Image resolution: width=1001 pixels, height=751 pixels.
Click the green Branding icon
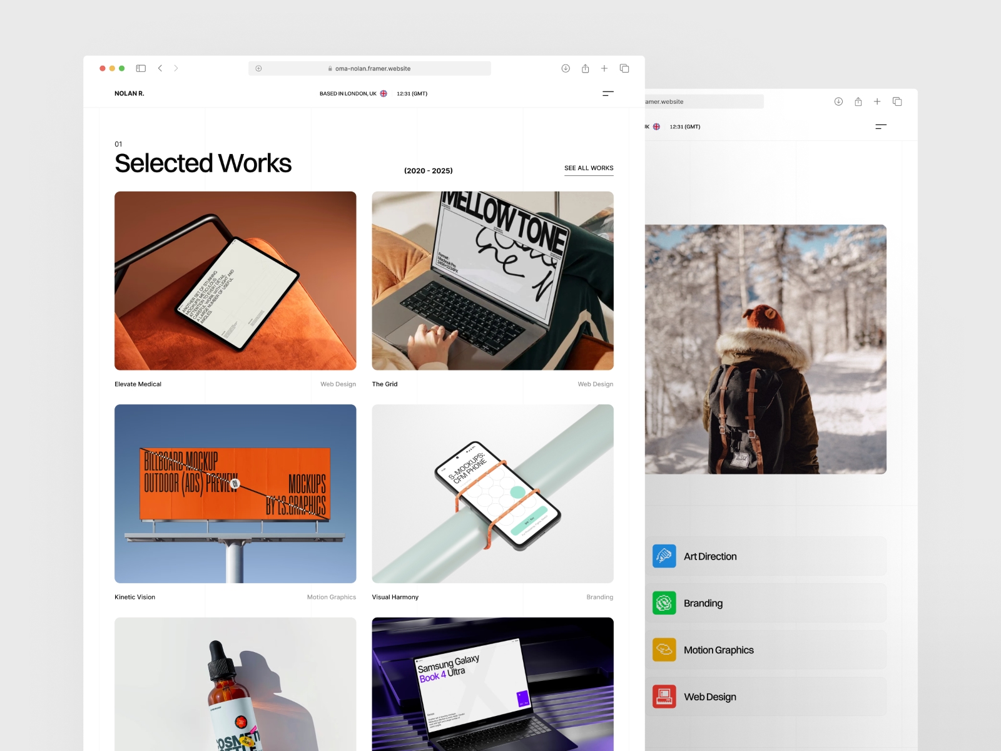coord(664,603)
